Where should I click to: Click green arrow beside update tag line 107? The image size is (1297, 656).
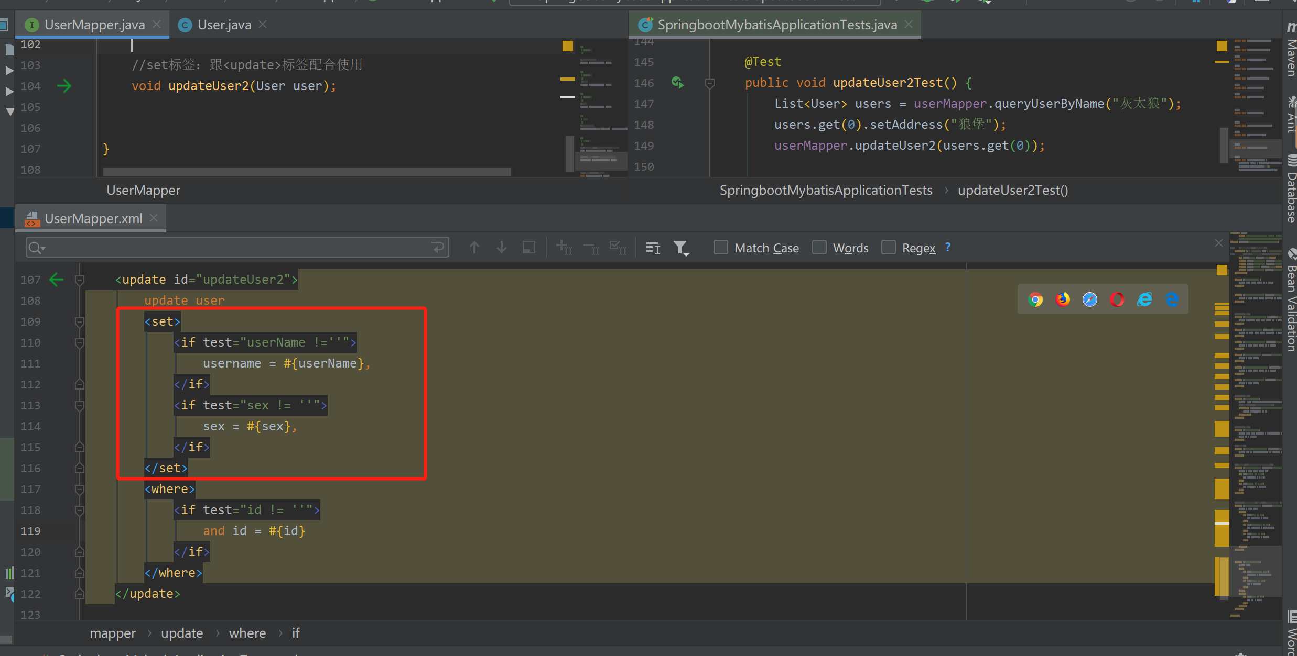tap(57, 280)
